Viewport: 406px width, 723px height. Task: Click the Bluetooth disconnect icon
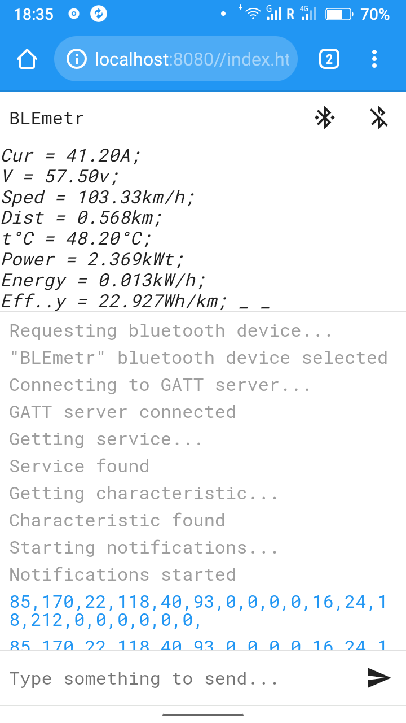point(378,117)
